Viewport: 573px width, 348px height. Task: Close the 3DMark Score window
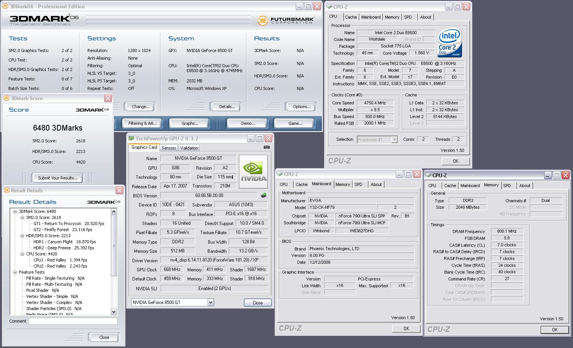click(108, 98)
